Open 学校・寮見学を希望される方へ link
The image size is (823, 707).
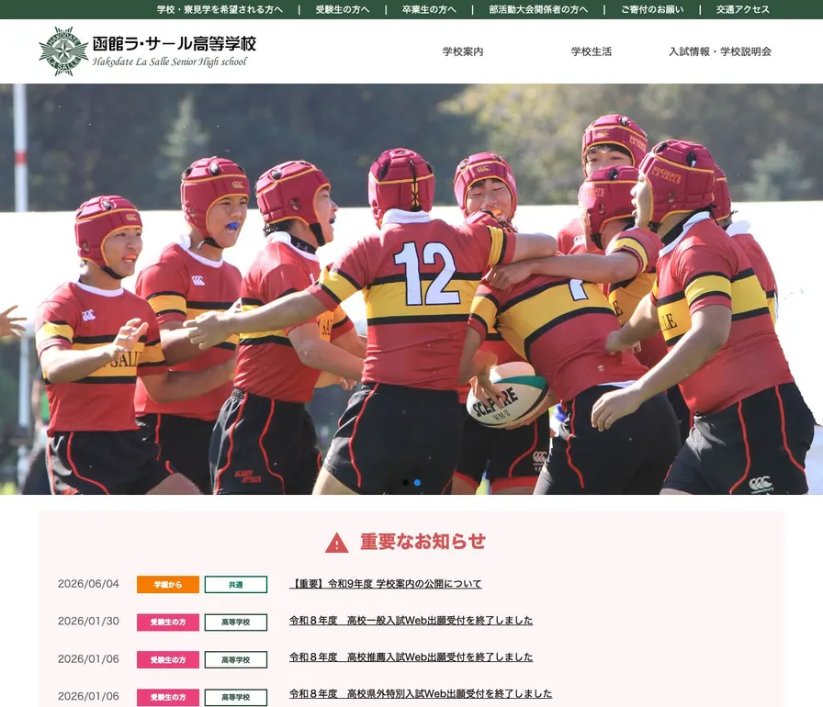(220, 9)
